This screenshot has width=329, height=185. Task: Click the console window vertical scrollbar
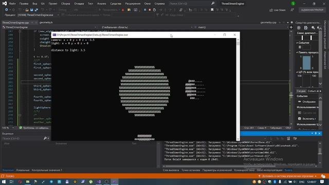238,89
